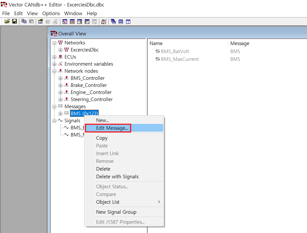This screenshot has height=233, width=307.
Task: Open the Window menu
Action: (73, 13)
